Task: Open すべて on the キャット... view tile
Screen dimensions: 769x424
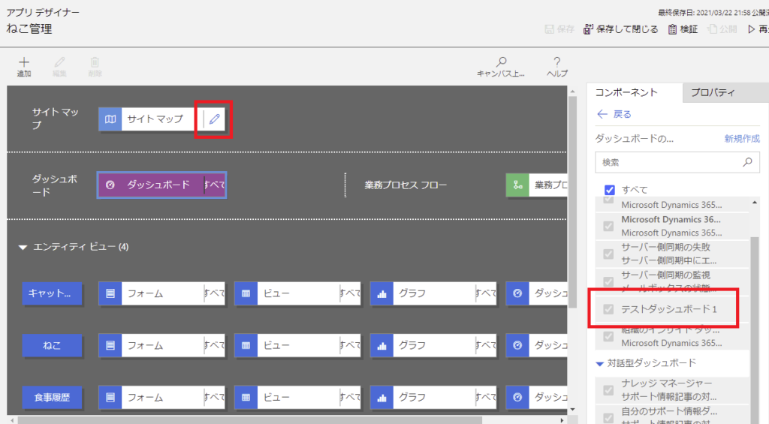Action: [x=350, y=293]
